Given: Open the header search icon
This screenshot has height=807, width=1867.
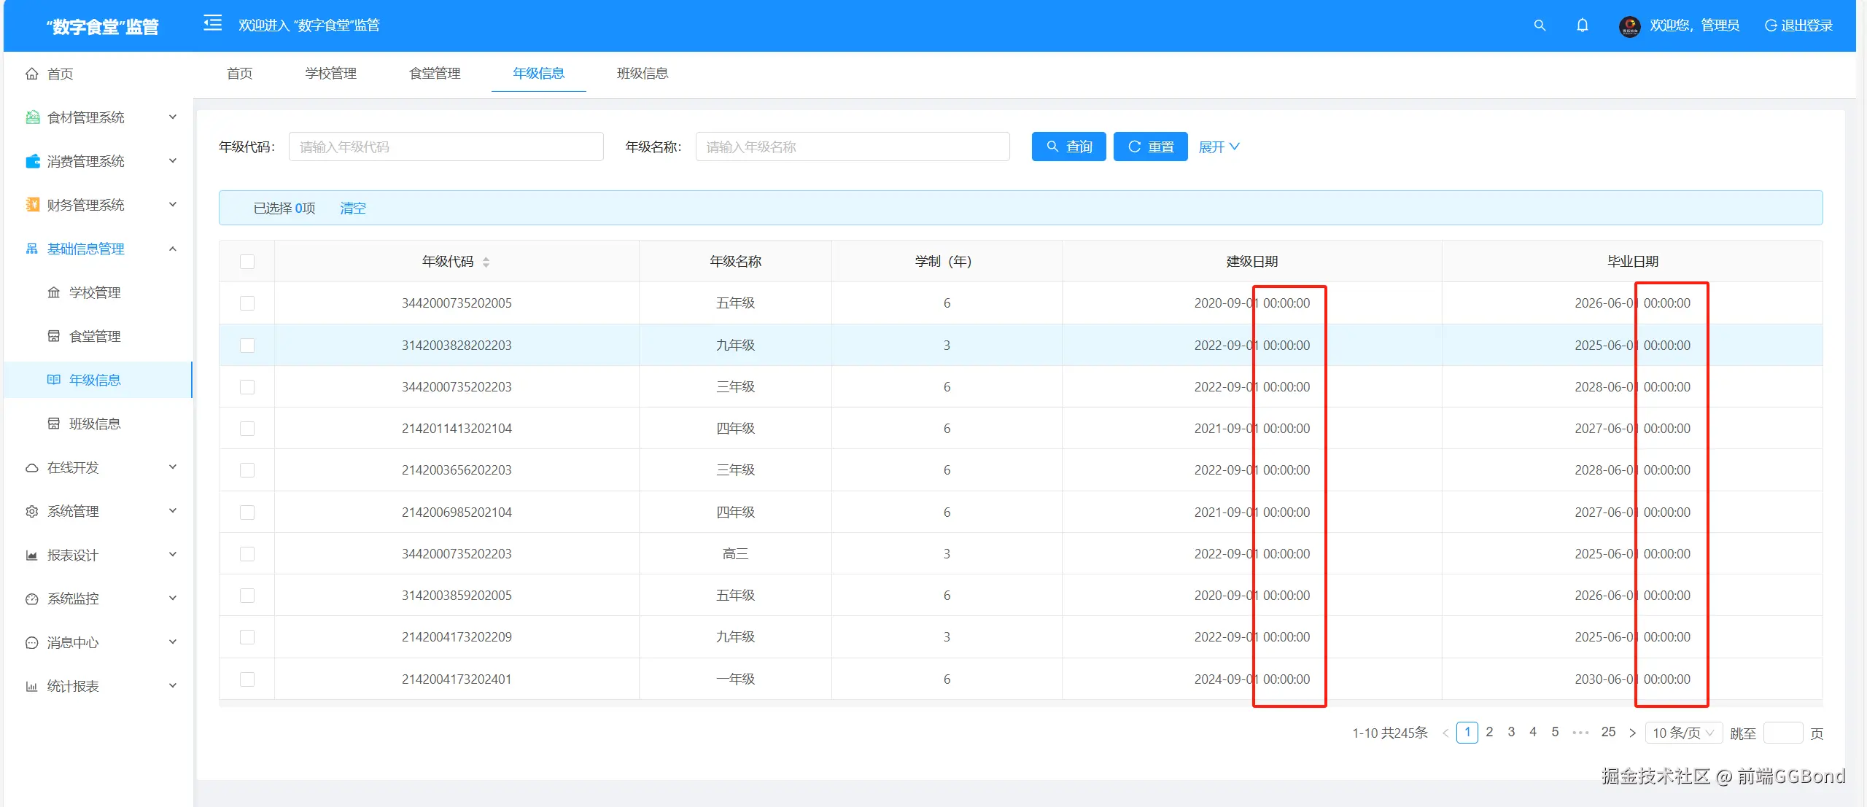Looking at the screenshot, I should [x=1540, y=26].
